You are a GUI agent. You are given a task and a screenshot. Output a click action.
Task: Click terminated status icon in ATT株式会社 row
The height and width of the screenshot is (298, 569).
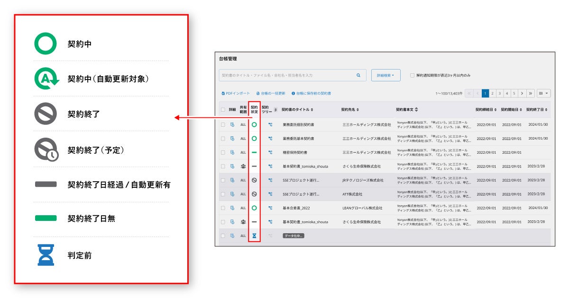pos(254,194)
